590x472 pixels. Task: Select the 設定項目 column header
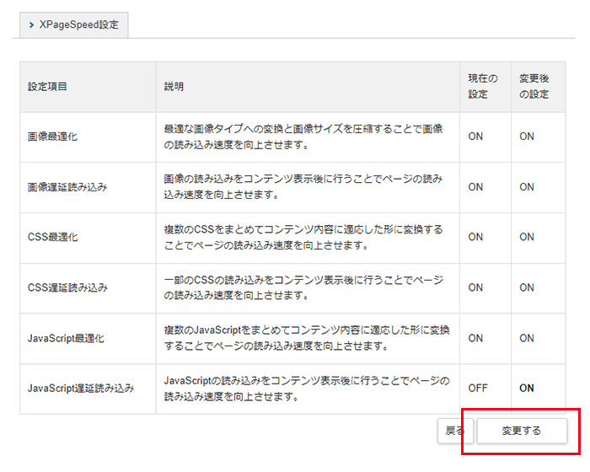click(x=47, y=87)
